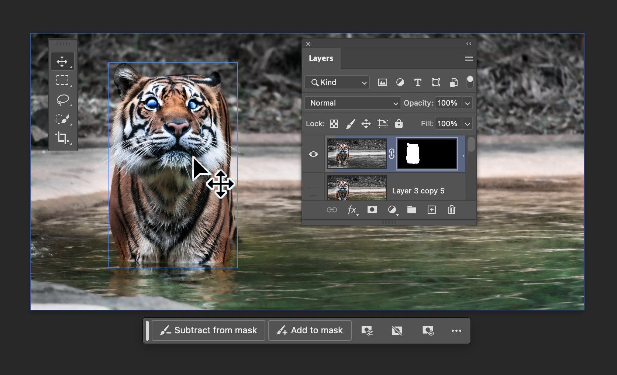Delete the selected layer
The image size is (617, 375).
(451, 210)
